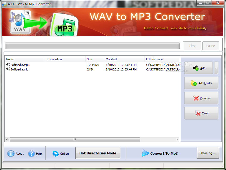Screen dimensions: 226x170
Task: Click the blue play arrow convert icon
Action: pos(145,153)
